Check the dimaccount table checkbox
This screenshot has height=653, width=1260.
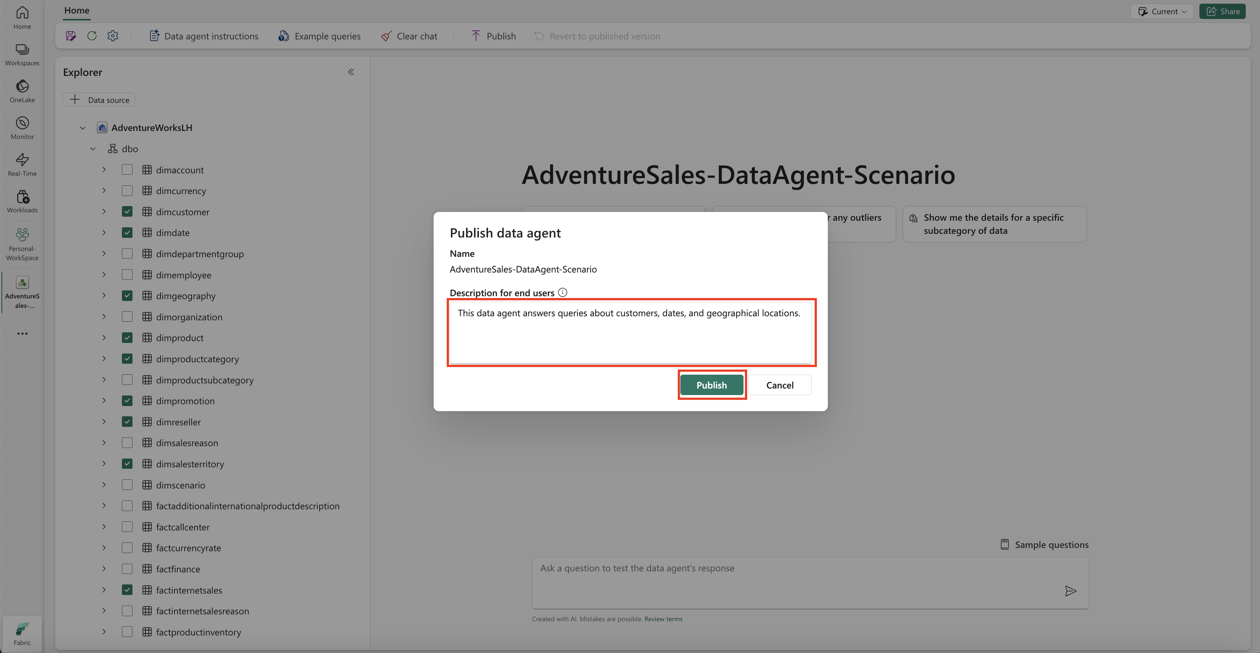tap(127, 170)
